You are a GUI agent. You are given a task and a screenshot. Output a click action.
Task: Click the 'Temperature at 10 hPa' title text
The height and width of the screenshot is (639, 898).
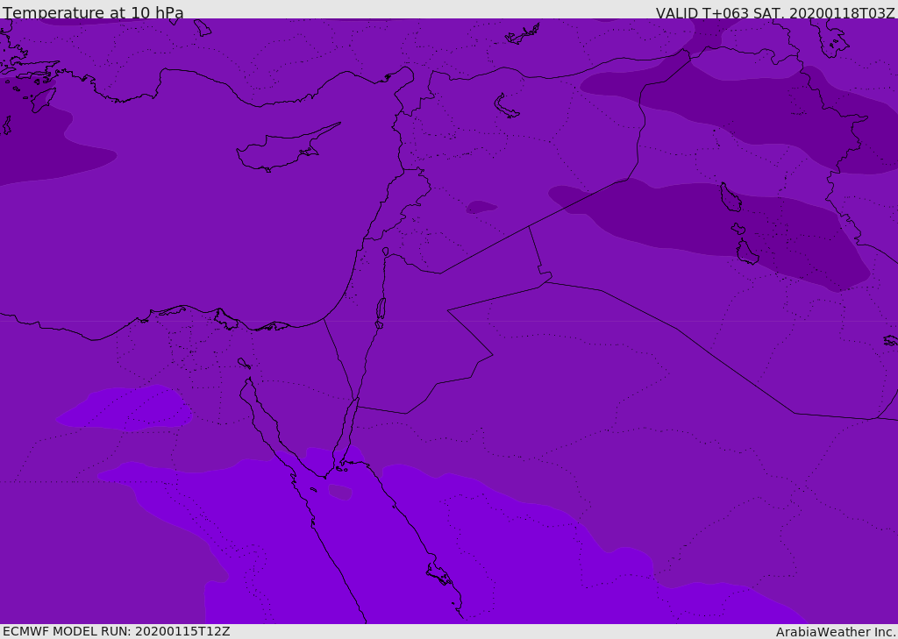click(x=93, y=12)
